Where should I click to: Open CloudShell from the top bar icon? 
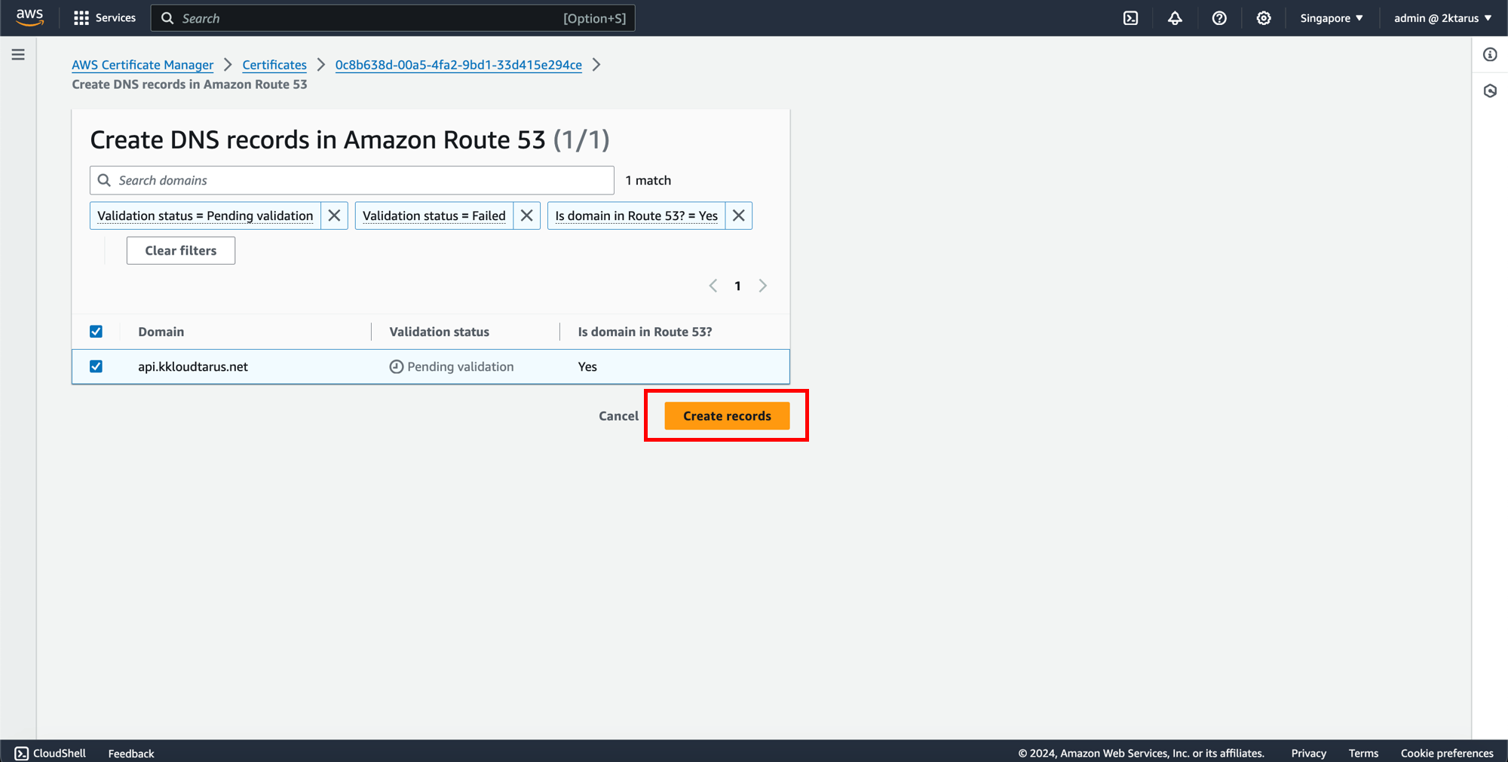pyautogui.click(x=1130, y=18)
